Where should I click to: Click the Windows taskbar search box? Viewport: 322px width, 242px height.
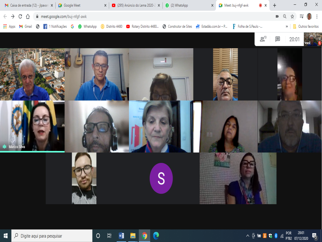[52, 236]
